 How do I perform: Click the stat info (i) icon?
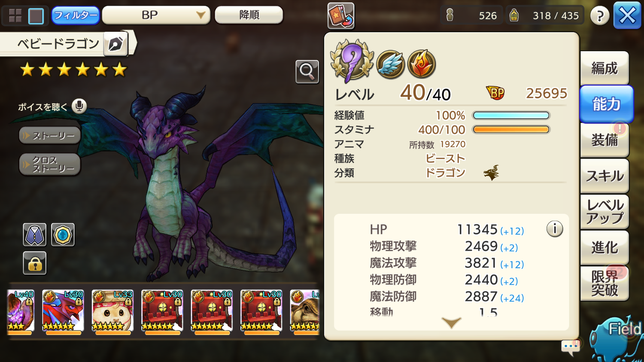[x=555, y=229]
